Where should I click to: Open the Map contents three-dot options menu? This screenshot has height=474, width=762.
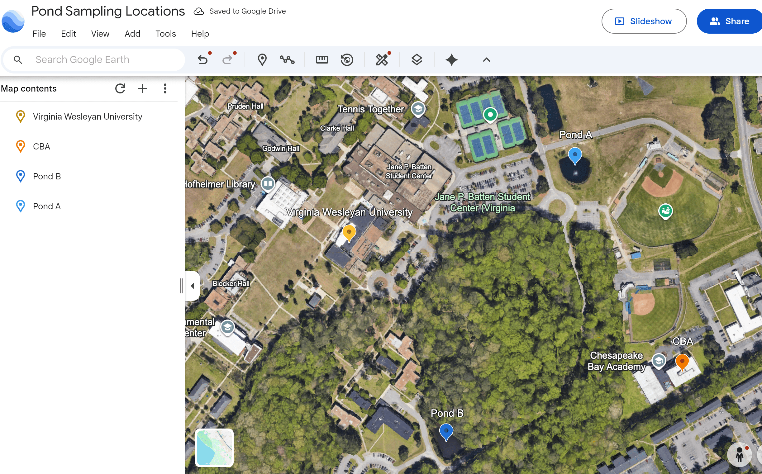165,89
